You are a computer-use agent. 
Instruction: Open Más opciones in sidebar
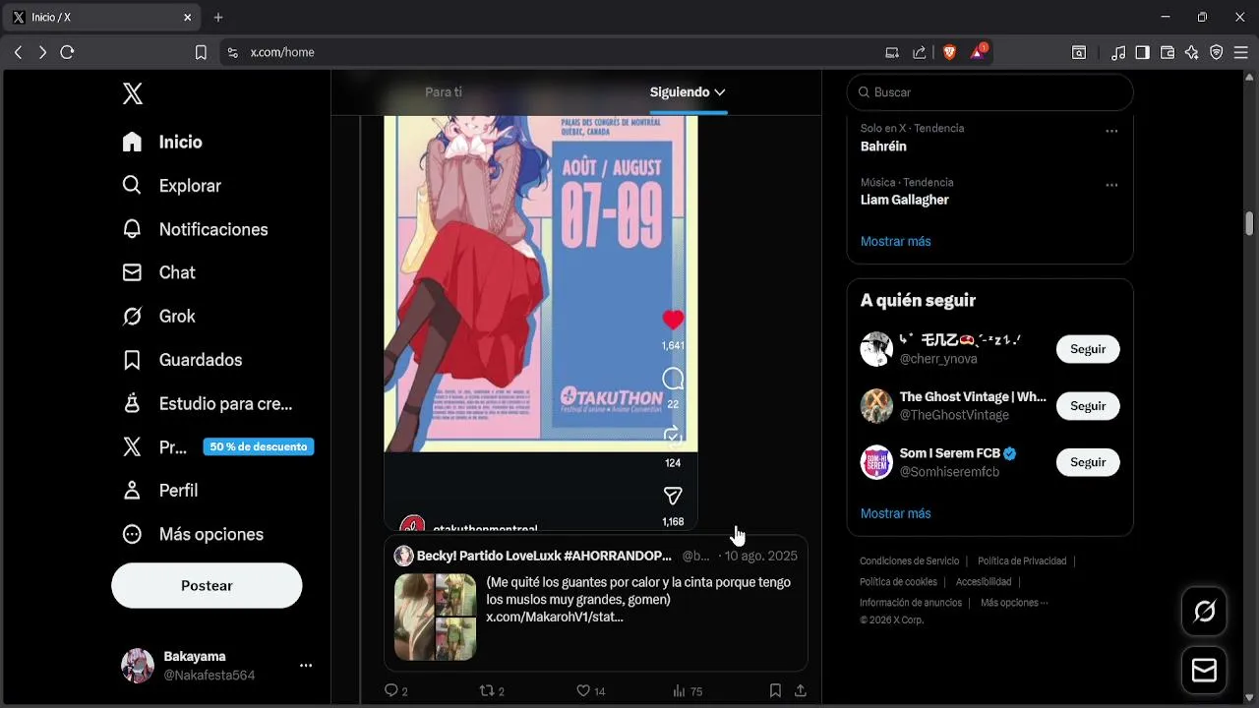point(193,534)
